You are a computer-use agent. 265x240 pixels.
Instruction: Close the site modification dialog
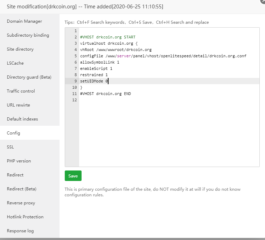(x=263, y=1)
